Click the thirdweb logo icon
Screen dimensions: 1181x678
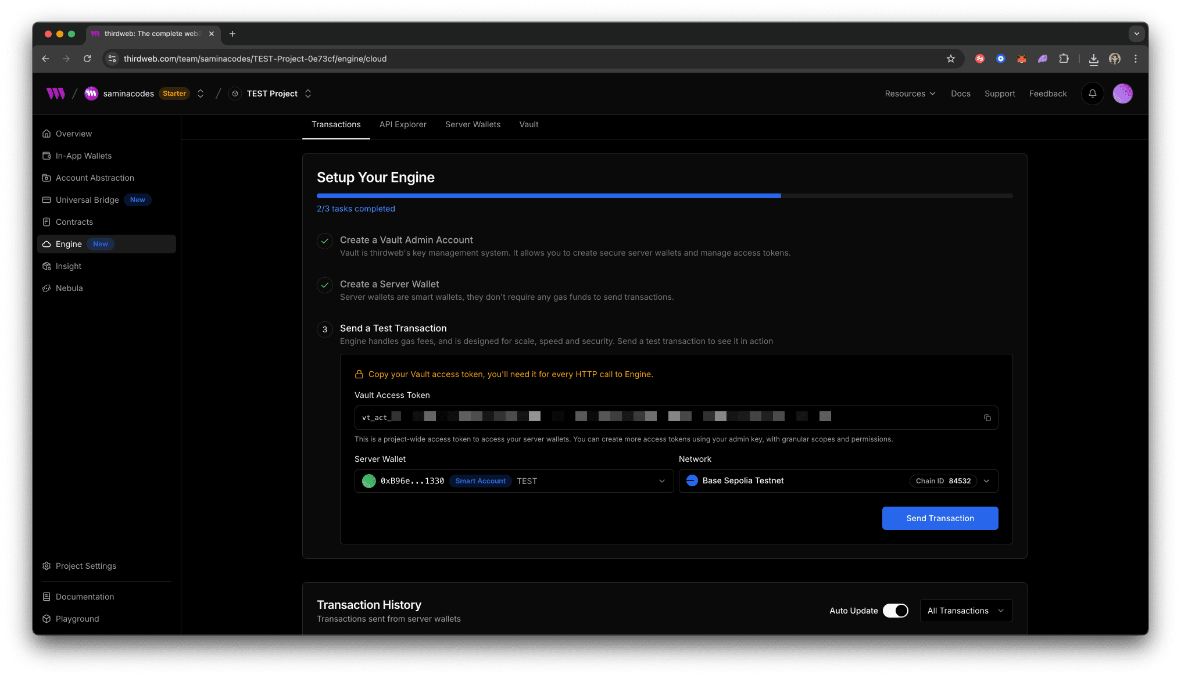pos(56,94)
